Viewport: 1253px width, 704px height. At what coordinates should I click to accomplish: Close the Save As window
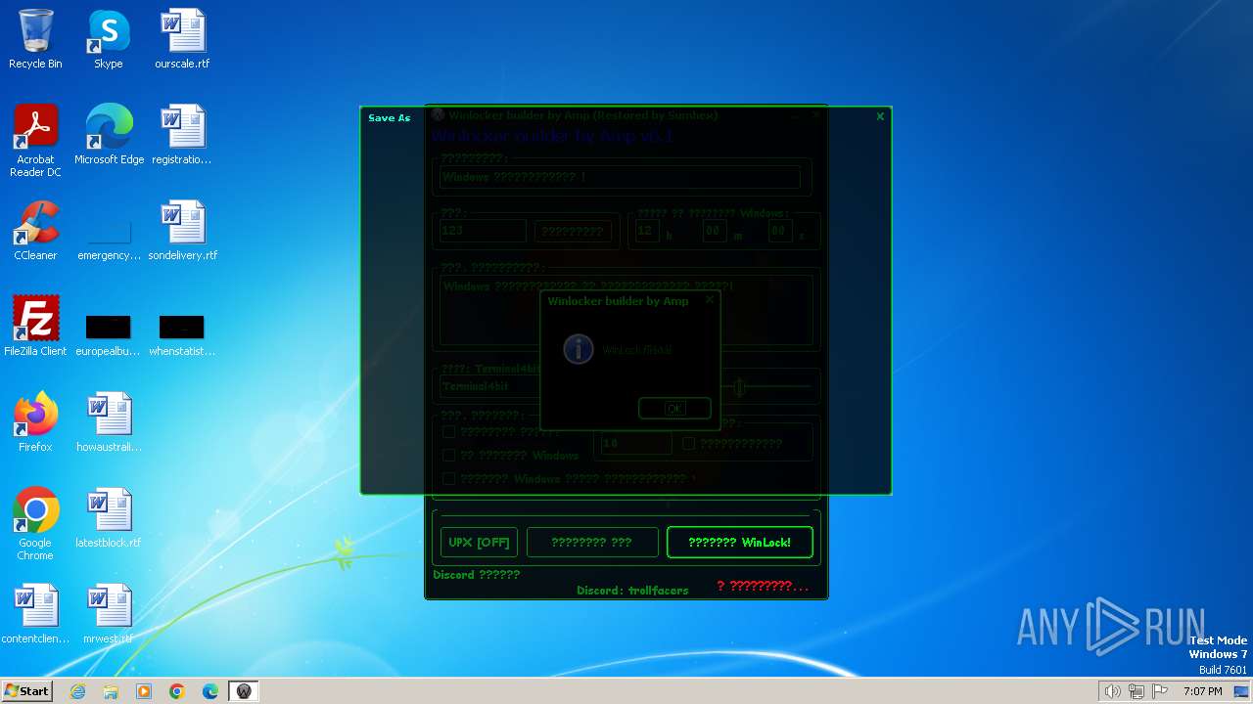[x=880, y=116]
